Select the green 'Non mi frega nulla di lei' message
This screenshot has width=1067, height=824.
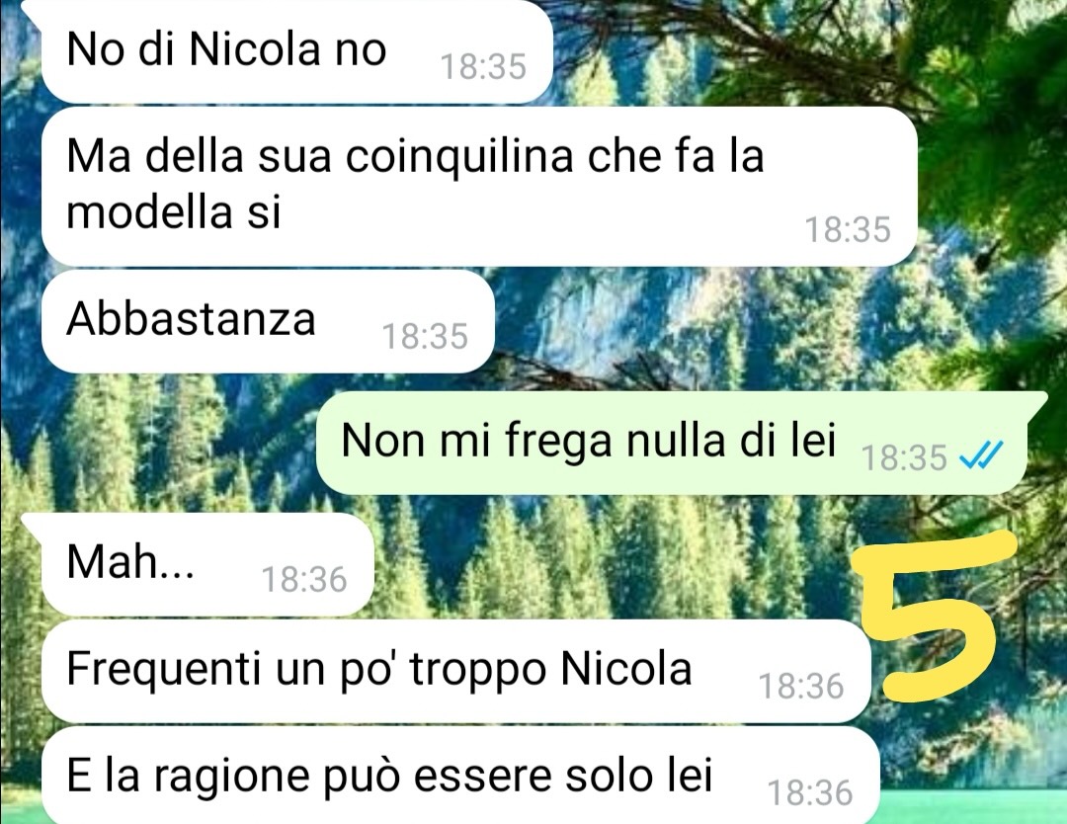(x=682, y=443)
